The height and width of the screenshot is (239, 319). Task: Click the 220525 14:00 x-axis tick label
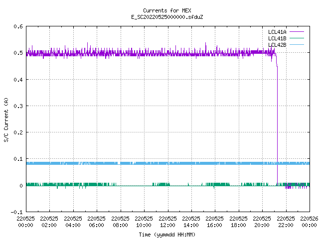pos(191,222)
